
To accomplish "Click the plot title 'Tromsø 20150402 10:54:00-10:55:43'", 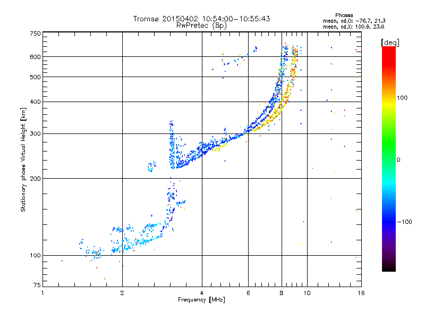I will tap(201, 19).
